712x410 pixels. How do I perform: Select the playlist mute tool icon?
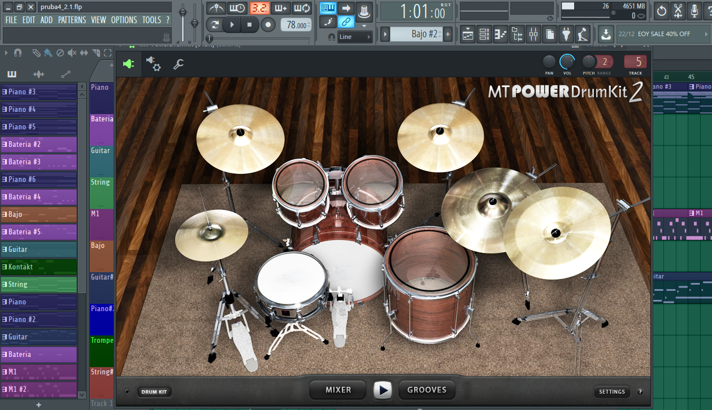tap(72, 53)
